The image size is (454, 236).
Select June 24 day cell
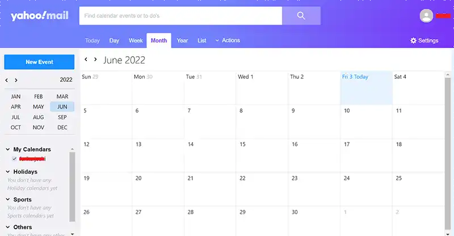pyautogui.click(x=366, y=189)
